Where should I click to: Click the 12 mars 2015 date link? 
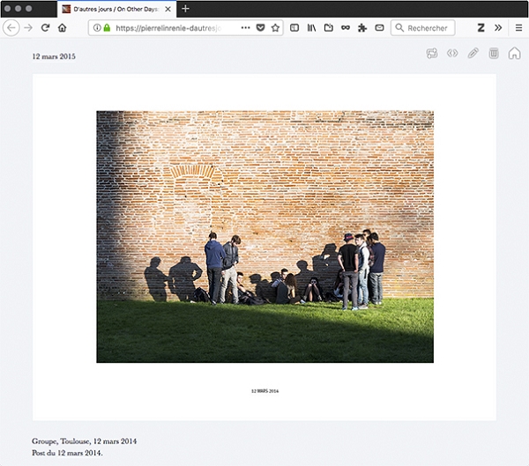[54, 56]
